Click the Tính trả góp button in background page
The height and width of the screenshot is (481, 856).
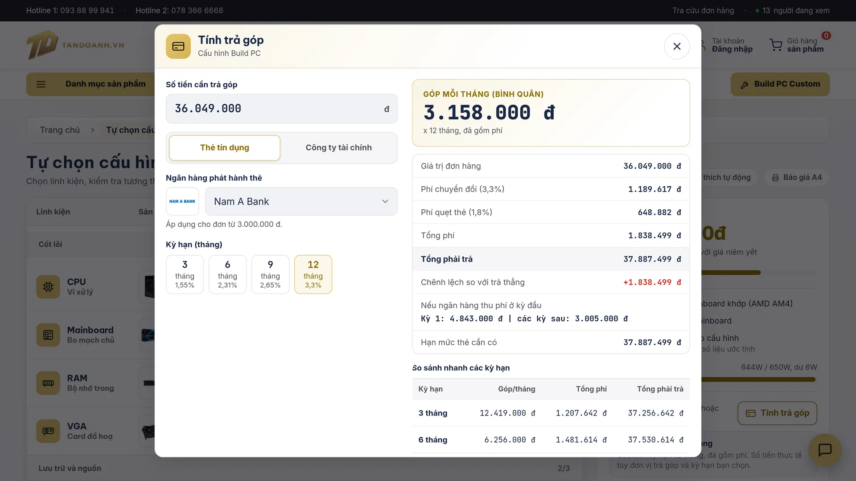click(x=777, y=413)
